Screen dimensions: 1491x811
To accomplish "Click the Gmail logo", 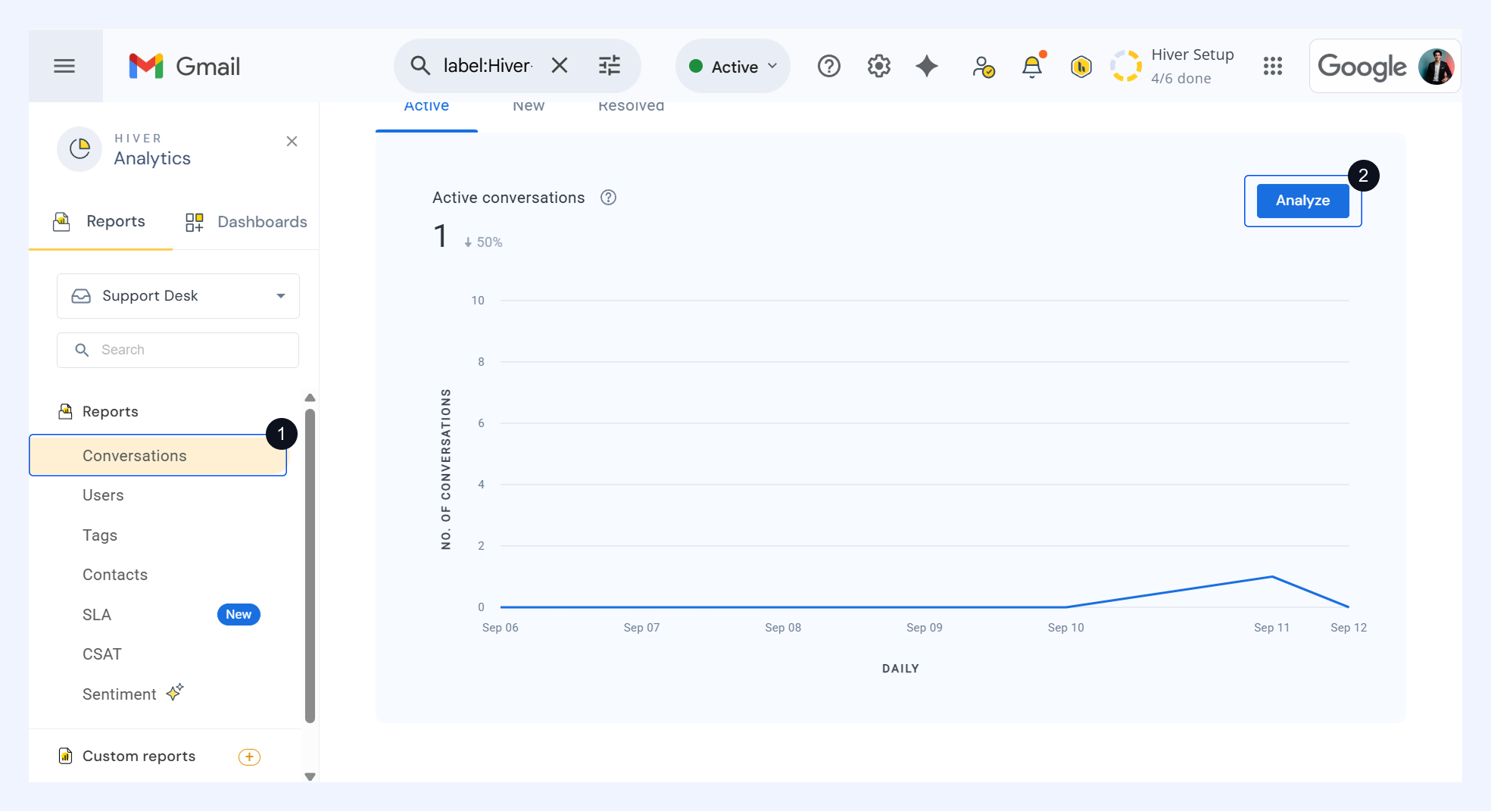I will (185, 66).
